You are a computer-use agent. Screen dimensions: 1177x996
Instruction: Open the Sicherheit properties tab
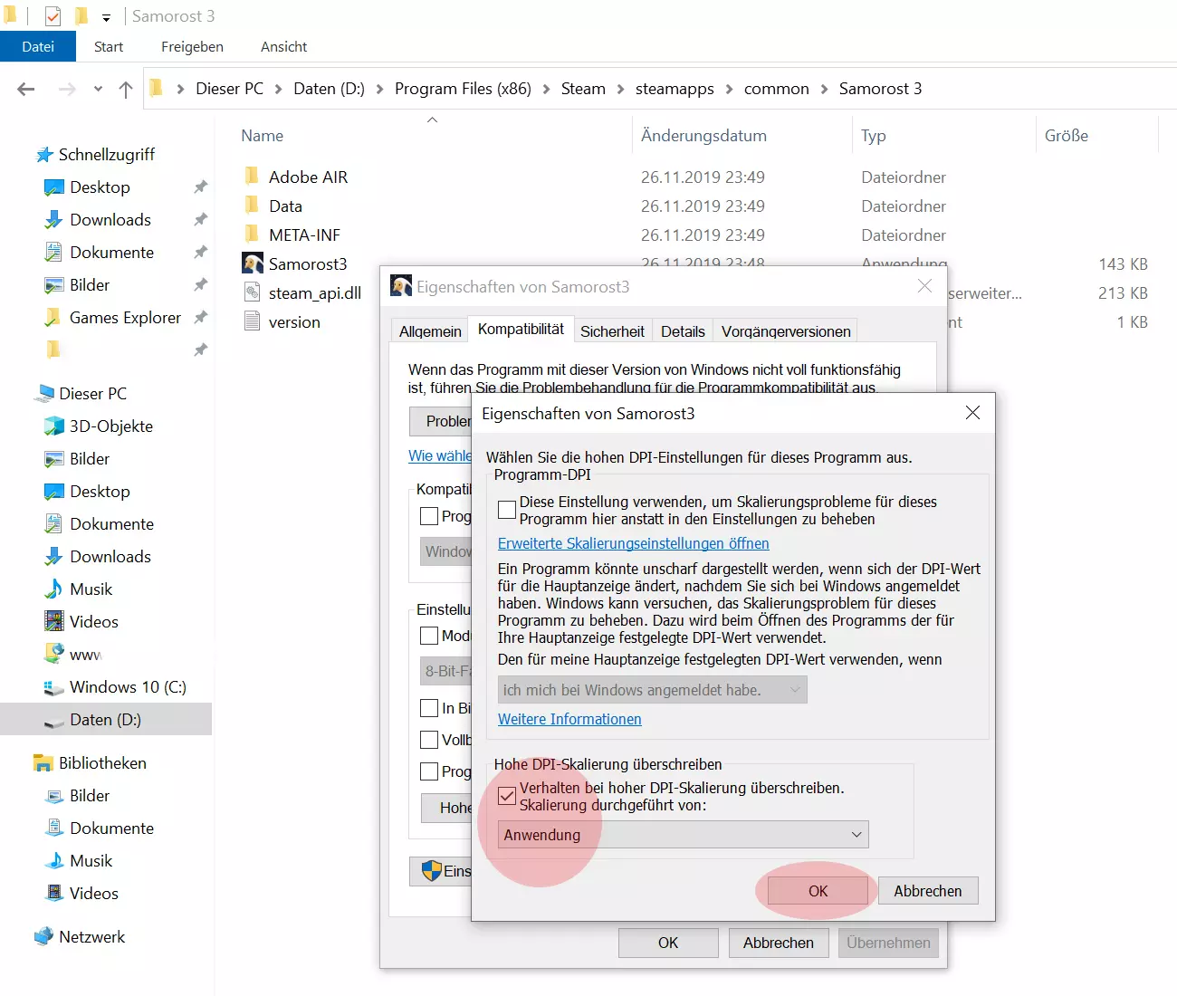(x=612, y=331)
